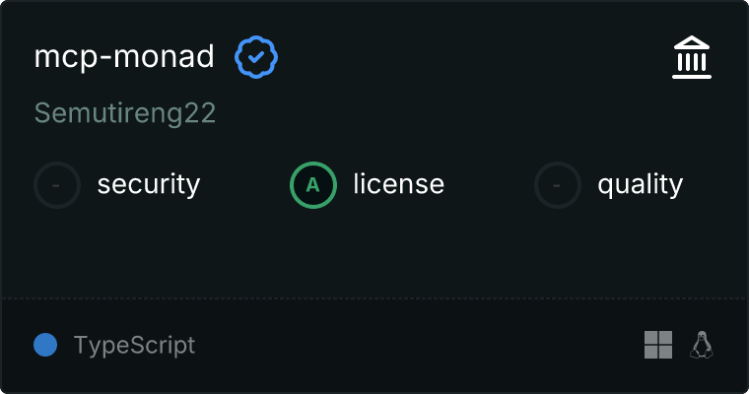Click the green license grade A badge

point(312,184)
